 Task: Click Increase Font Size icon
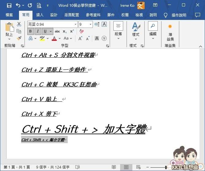(80, 38)
